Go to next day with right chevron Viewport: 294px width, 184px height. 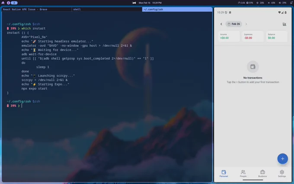(x=246, y=24)
